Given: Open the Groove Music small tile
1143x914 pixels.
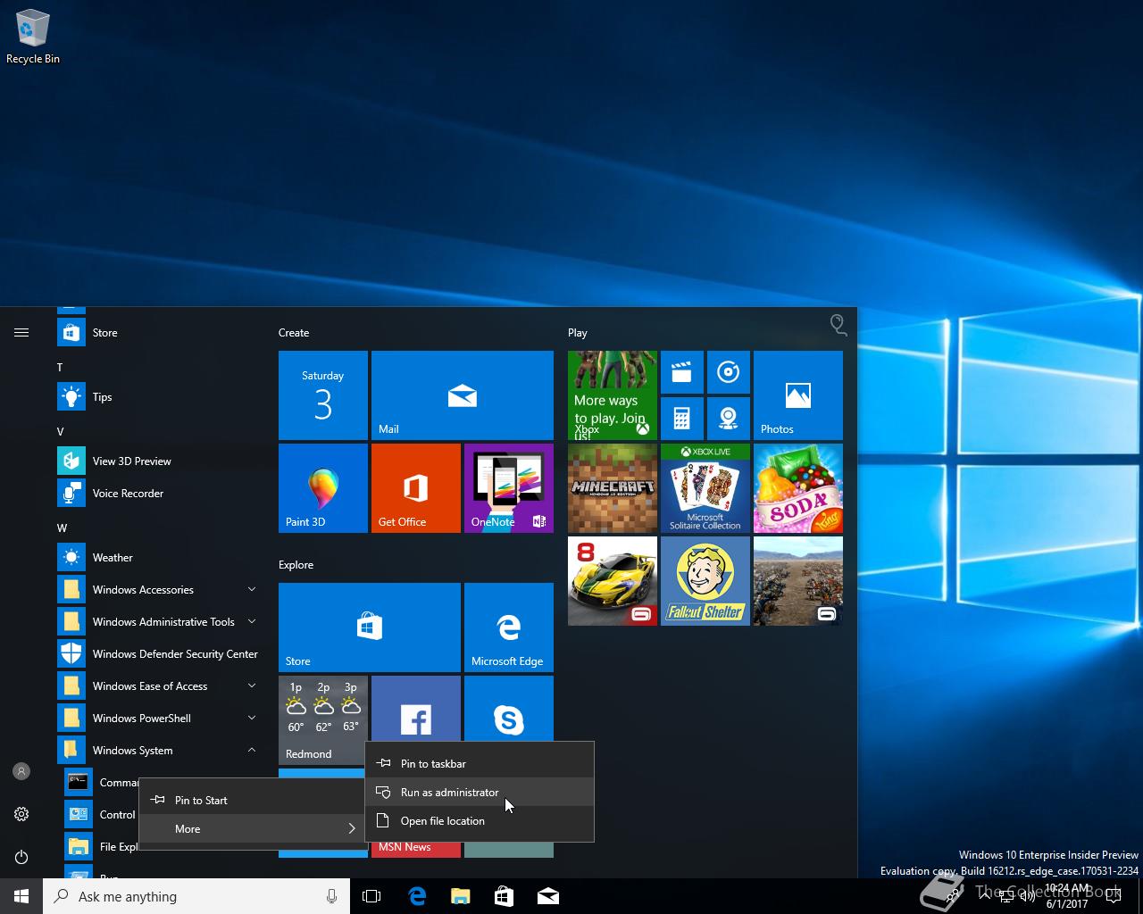Looking at the screenshot, I should (728, 372).
